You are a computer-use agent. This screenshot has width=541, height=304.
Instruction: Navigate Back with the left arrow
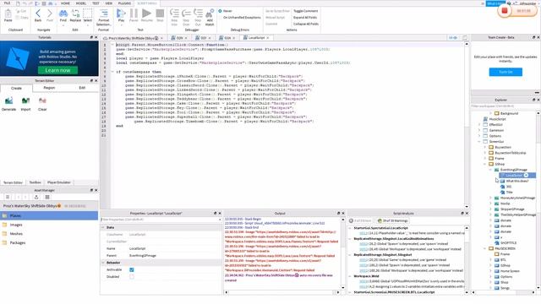click(38, 14)
